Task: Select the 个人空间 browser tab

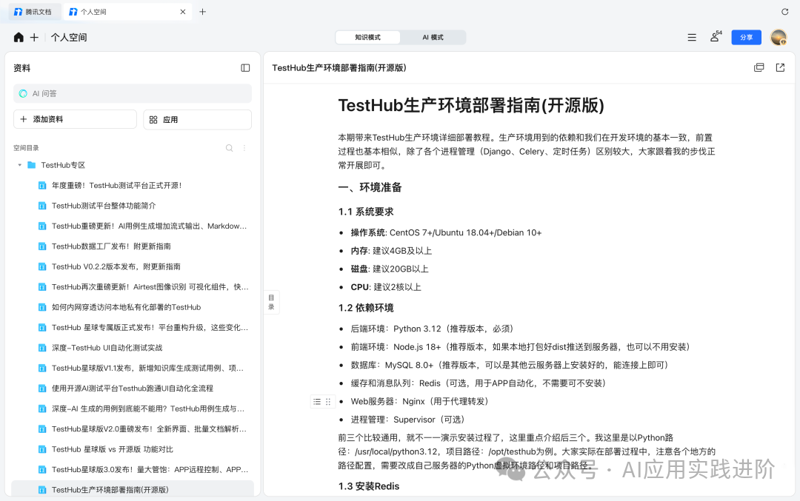Action: coord(127,12)
